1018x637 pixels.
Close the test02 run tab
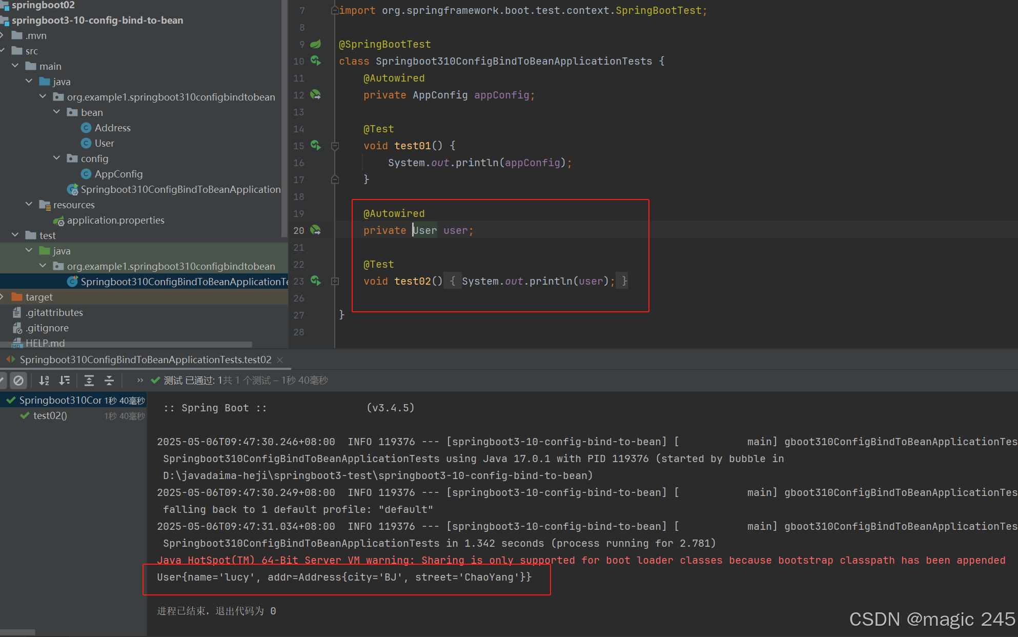pyautogui.click(x=280, y=360)
